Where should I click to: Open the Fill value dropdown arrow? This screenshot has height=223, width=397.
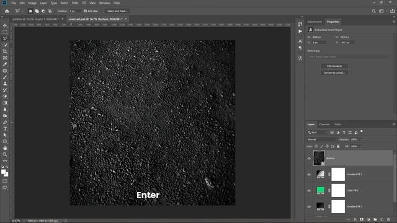coord(360,146)
